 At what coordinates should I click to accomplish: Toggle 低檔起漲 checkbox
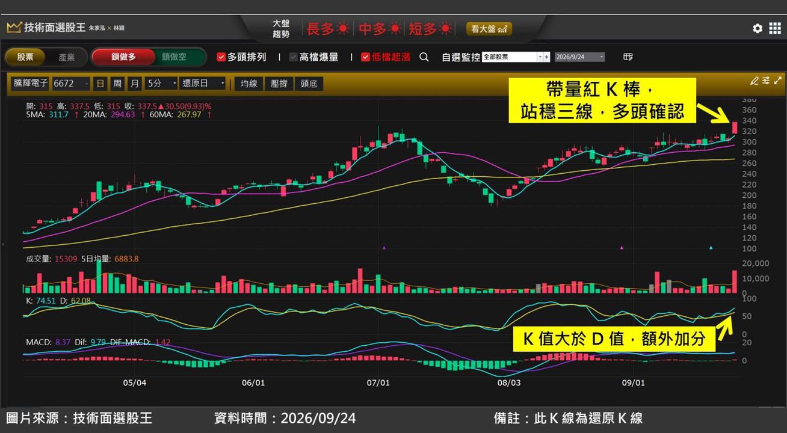click(365, 57)
